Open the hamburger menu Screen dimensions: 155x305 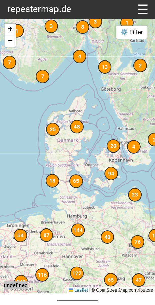[143, 9]
